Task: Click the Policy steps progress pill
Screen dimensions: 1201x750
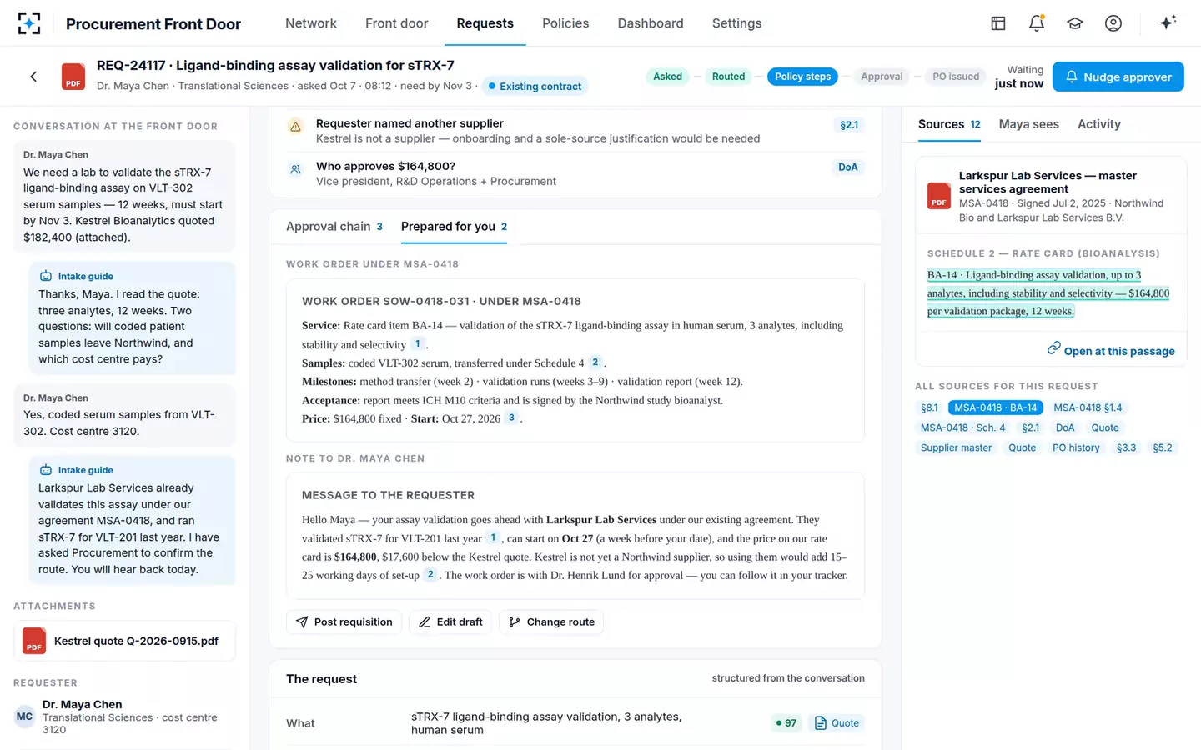Action: pyautogui.click(x=802, y=77)
